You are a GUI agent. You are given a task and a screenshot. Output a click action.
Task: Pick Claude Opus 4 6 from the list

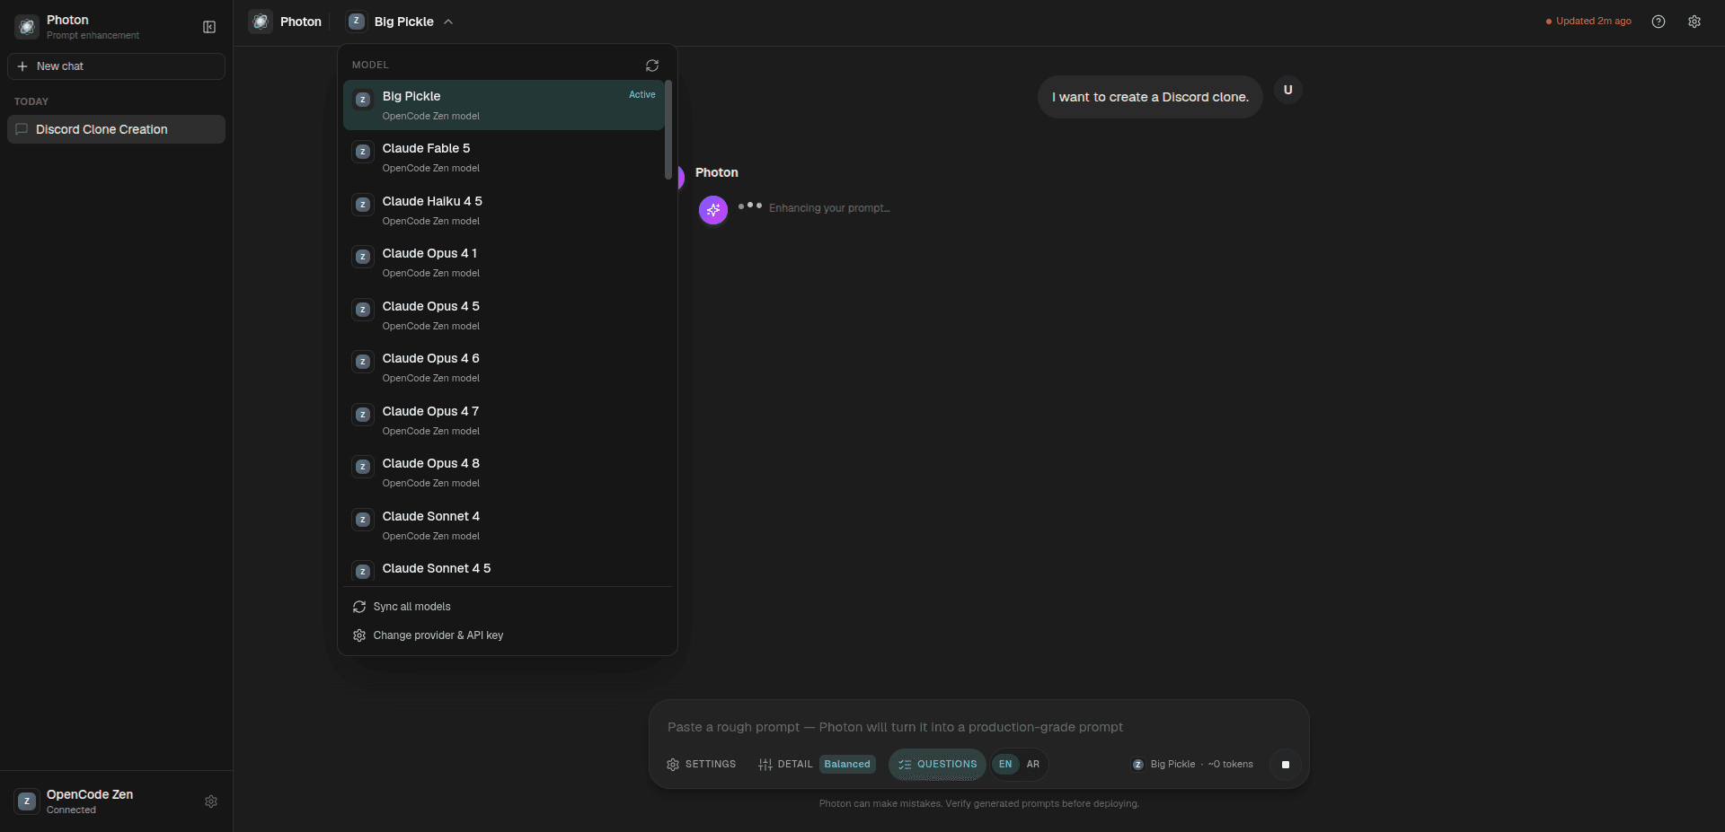(x=504, y=367)
